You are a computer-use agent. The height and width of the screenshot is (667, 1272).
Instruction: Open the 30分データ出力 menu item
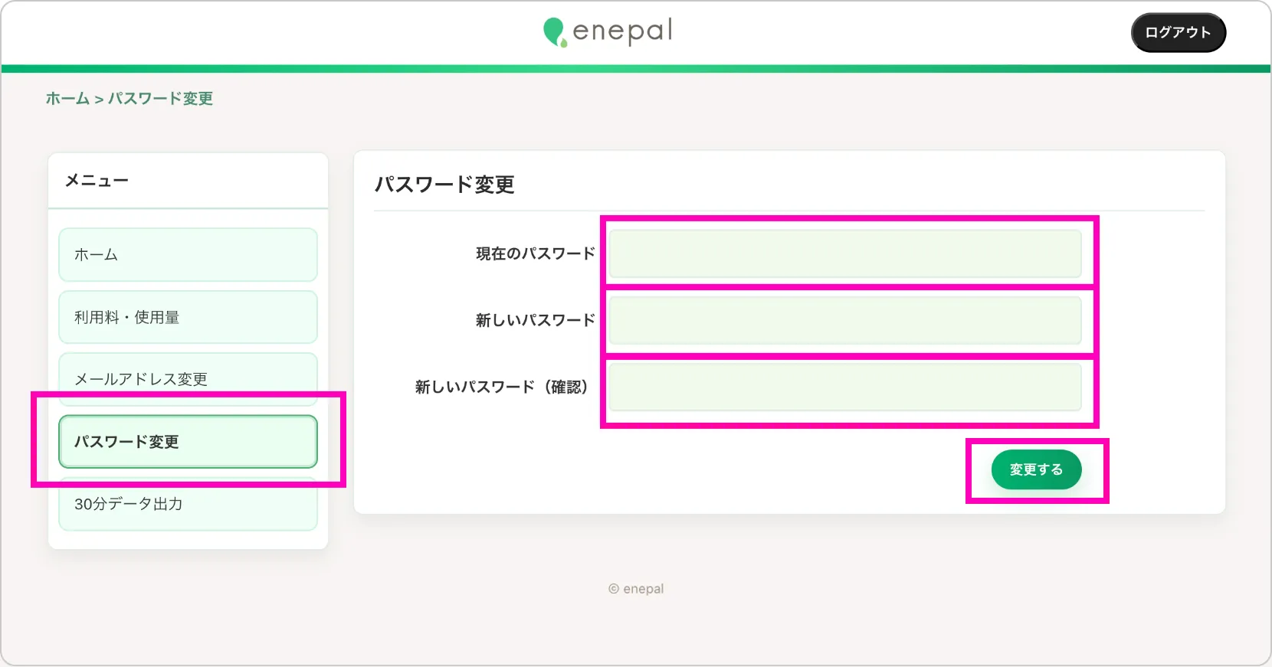188,504
